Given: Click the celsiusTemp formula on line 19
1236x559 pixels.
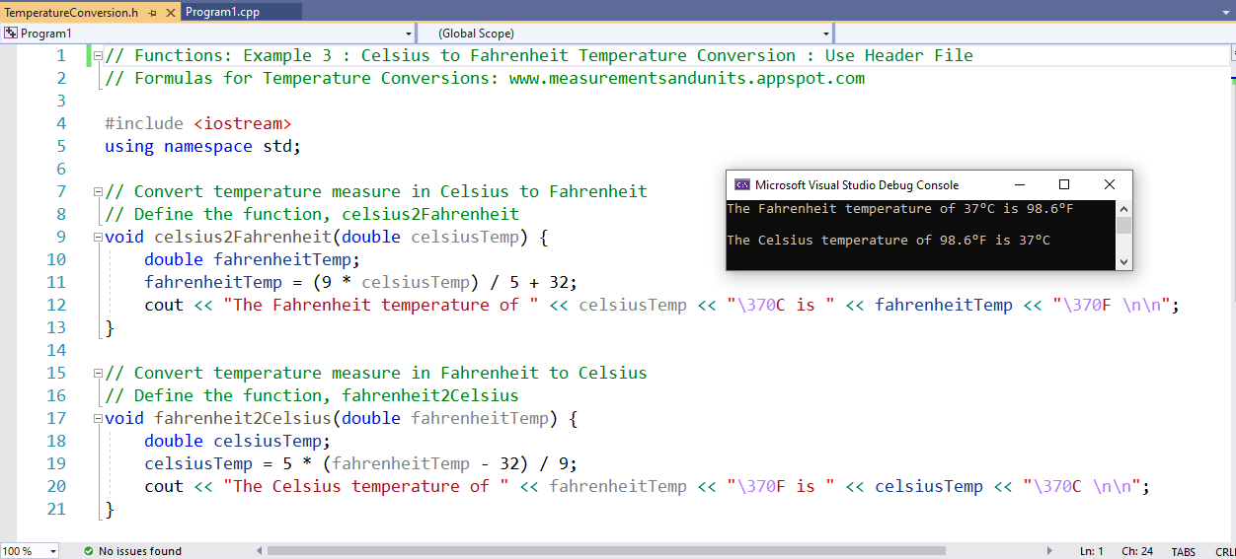Looking at the screenshot, I should pyautogui.click(x=361, y=463).
